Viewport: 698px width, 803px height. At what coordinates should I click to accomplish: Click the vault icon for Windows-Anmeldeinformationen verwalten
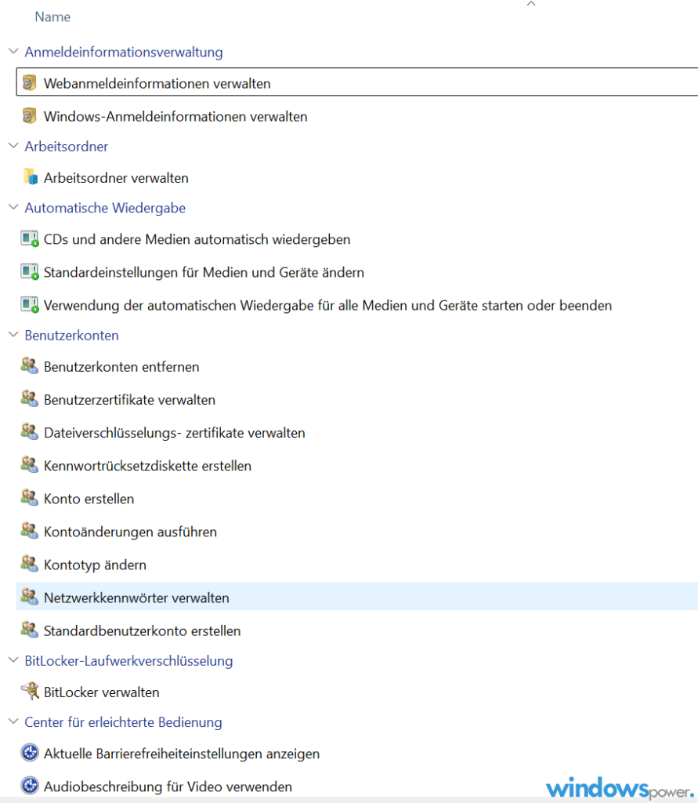pos(30,116)
